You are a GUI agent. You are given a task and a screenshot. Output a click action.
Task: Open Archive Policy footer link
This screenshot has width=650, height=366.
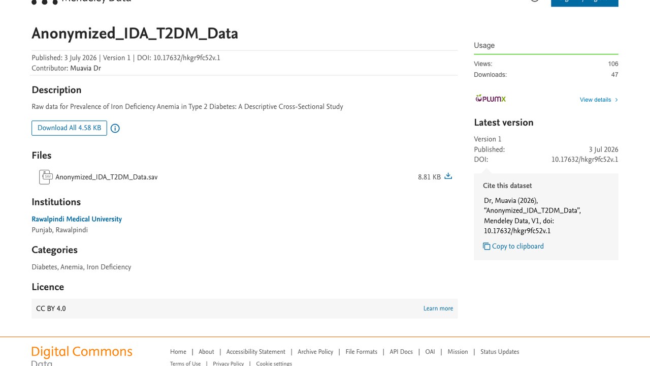[x=315, y=352]
